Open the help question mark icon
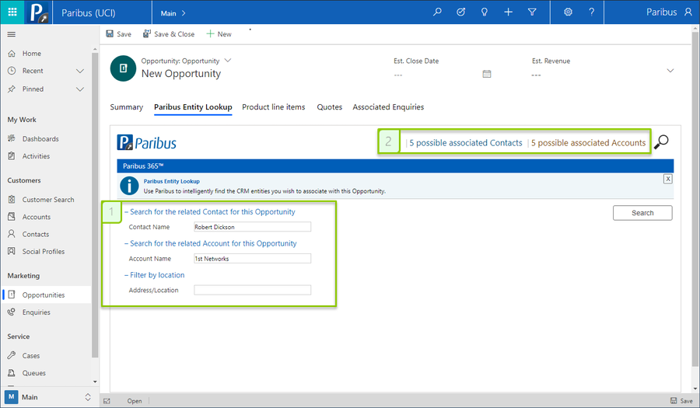The width and height of the screenshot is (700, 408). (592, 12)
